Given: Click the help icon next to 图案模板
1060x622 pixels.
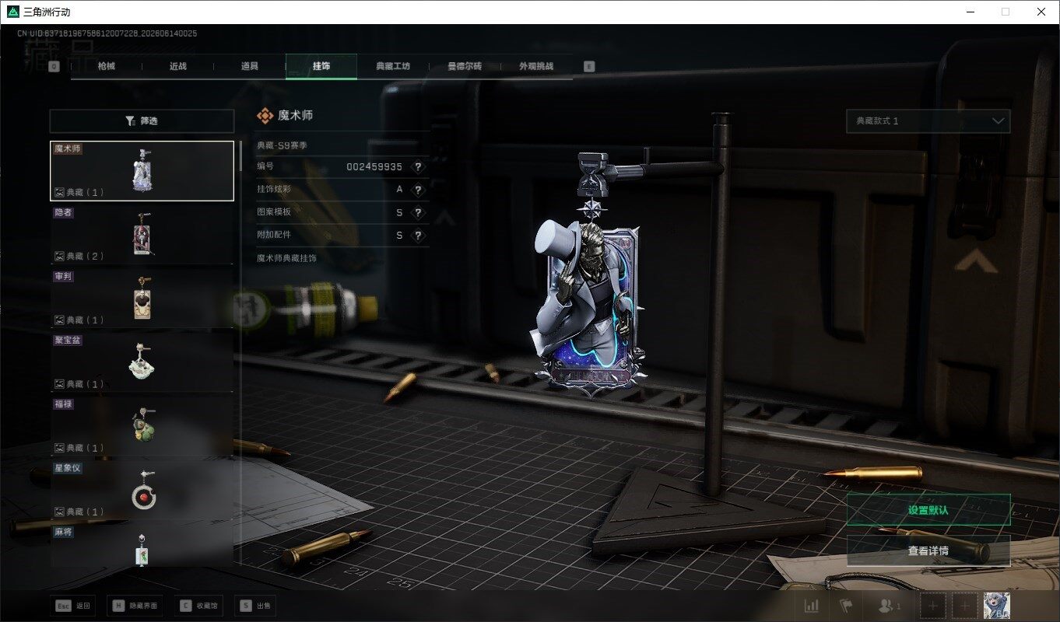Looking at the screenshot, I should coord(418,212).
